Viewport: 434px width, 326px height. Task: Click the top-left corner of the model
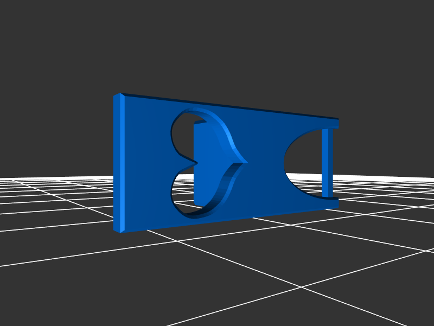tap(118, 95)
